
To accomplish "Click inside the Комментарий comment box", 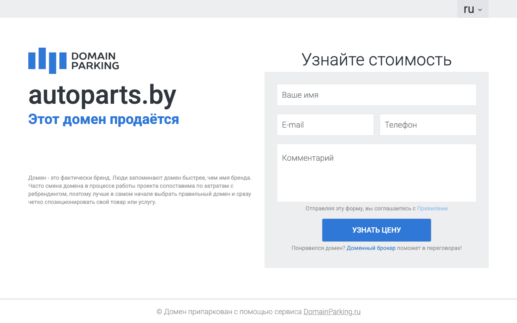I will [376, 172].
